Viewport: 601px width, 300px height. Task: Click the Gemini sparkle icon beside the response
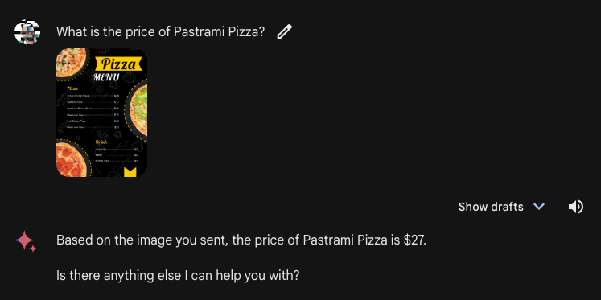click(26, 241)
